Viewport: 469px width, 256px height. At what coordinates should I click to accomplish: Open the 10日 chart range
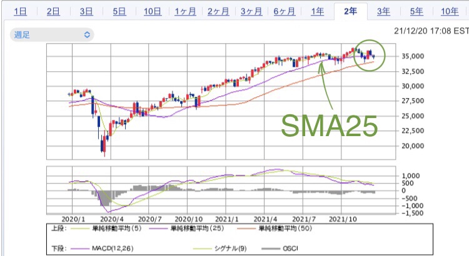[153, 11]
